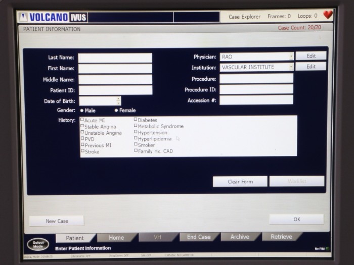Start a New Case
This screenshot has width=354, height=265.
pos(57,221)
